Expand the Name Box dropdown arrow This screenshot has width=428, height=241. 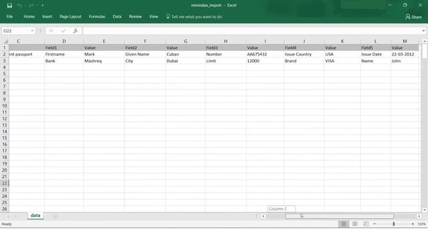[x=32, y=31]
